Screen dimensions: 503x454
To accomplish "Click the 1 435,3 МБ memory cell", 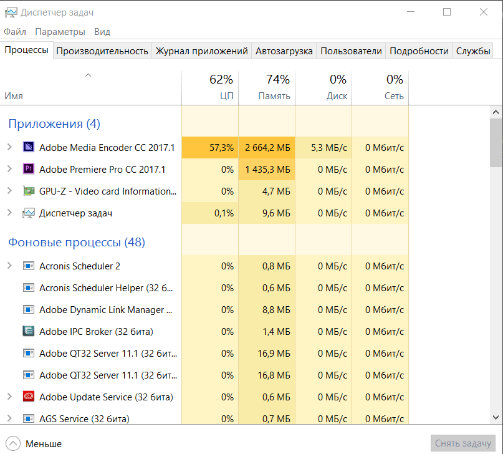I will pyautogui.click(x=267, y=170).
